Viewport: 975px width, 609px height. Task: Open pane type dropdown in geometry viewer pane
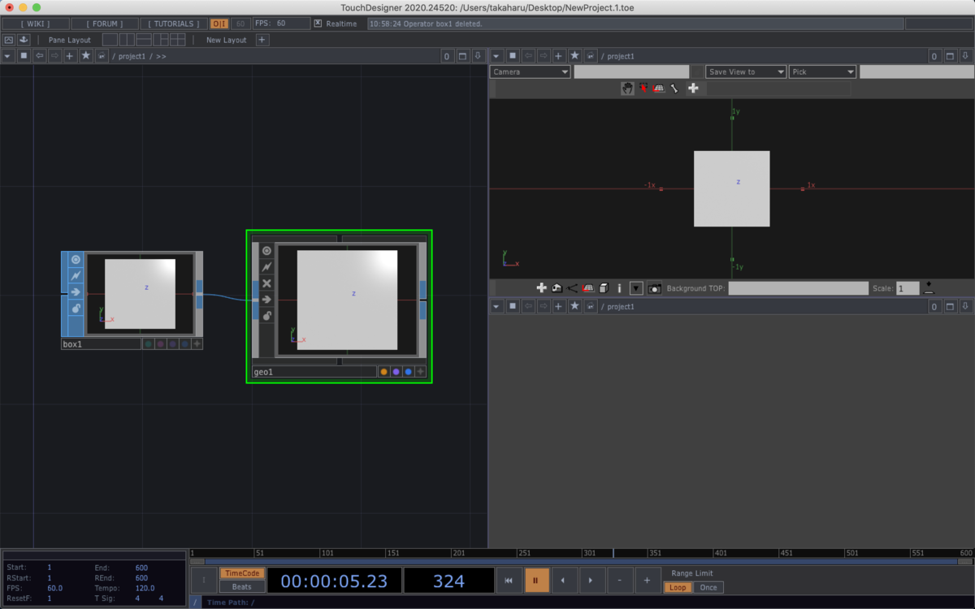point(496,56)
